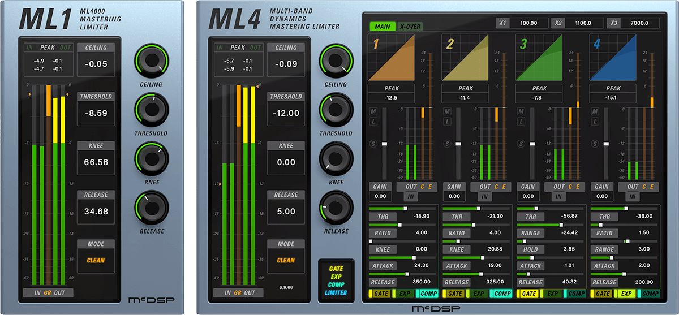Click ML1 knee value 66.56
This screenshot has height=315, width=679.
[x=96, y=162]
